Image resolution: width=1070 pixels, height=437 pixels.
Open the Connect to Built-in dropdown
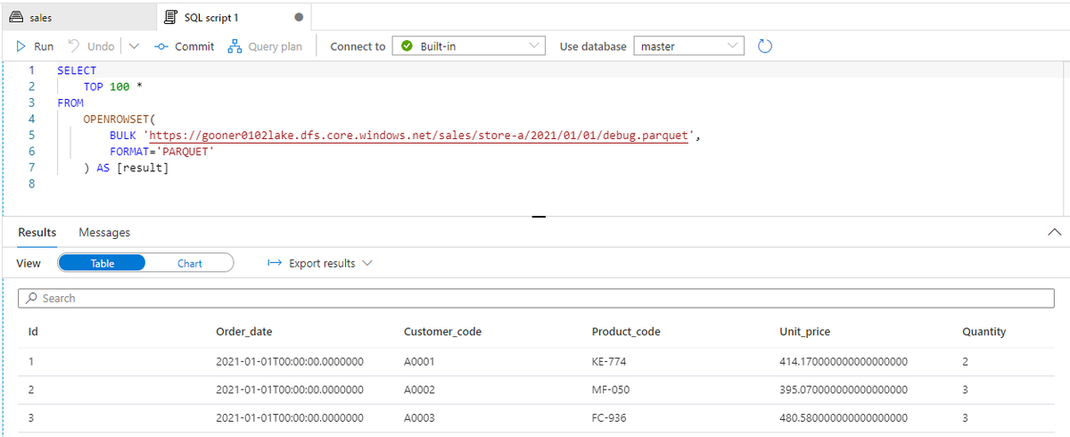(469, 46)
